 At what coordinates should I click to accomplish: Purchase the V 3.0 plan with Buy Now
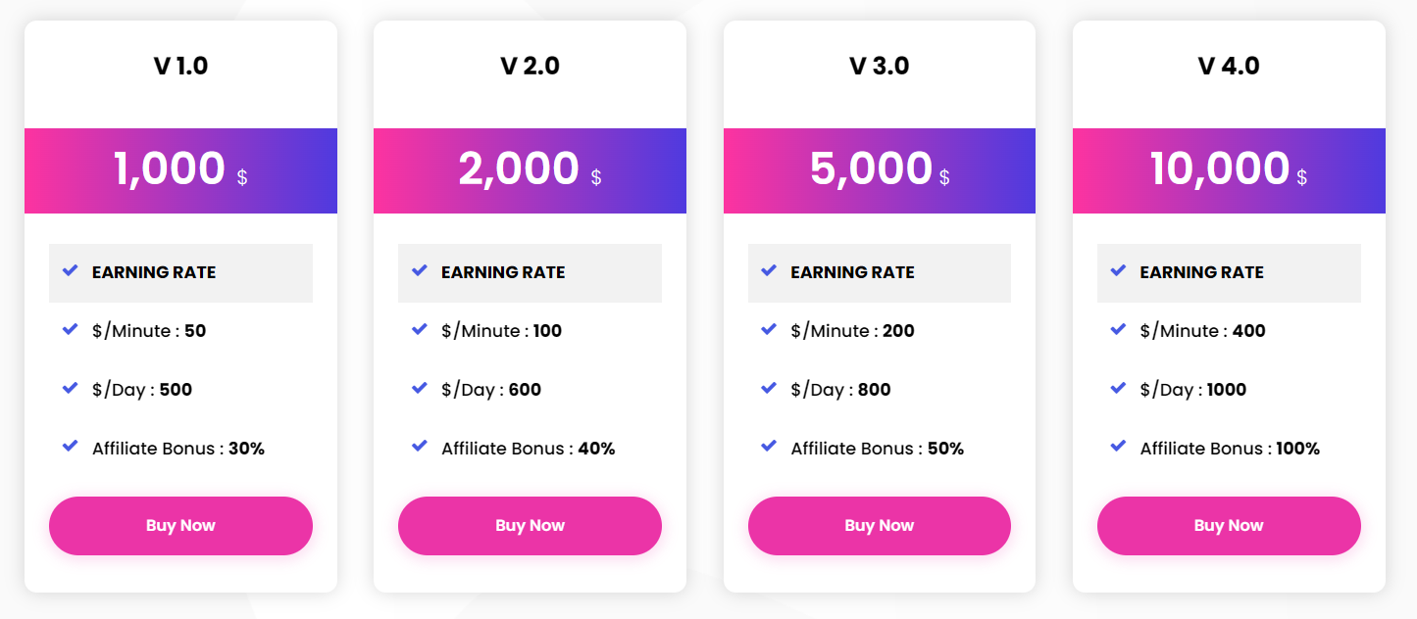[x=880, y=526]
